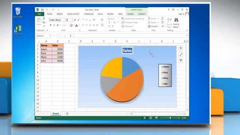The width and height of the screenshot is (240, 135).
Task: Click the Help question mark icon
Action: point(168,10)
